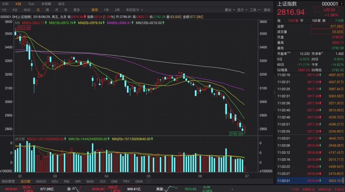Viewport: 345px width, 192px height.
Task: Select the 11:02:16 tick row
Action: pyautogui.click(x=310, y=75)
